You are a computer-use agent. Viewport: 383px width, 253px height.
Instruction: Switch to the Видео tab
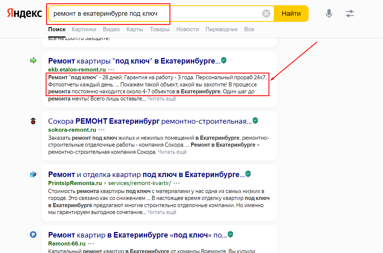click(111, 29)
